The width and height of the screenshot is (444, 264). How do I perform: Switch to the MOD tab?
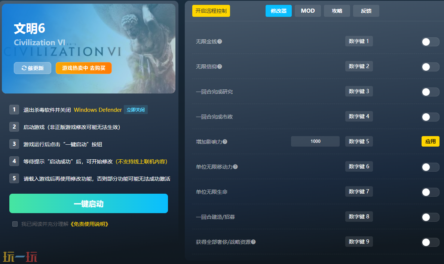[x=308, y=11]
